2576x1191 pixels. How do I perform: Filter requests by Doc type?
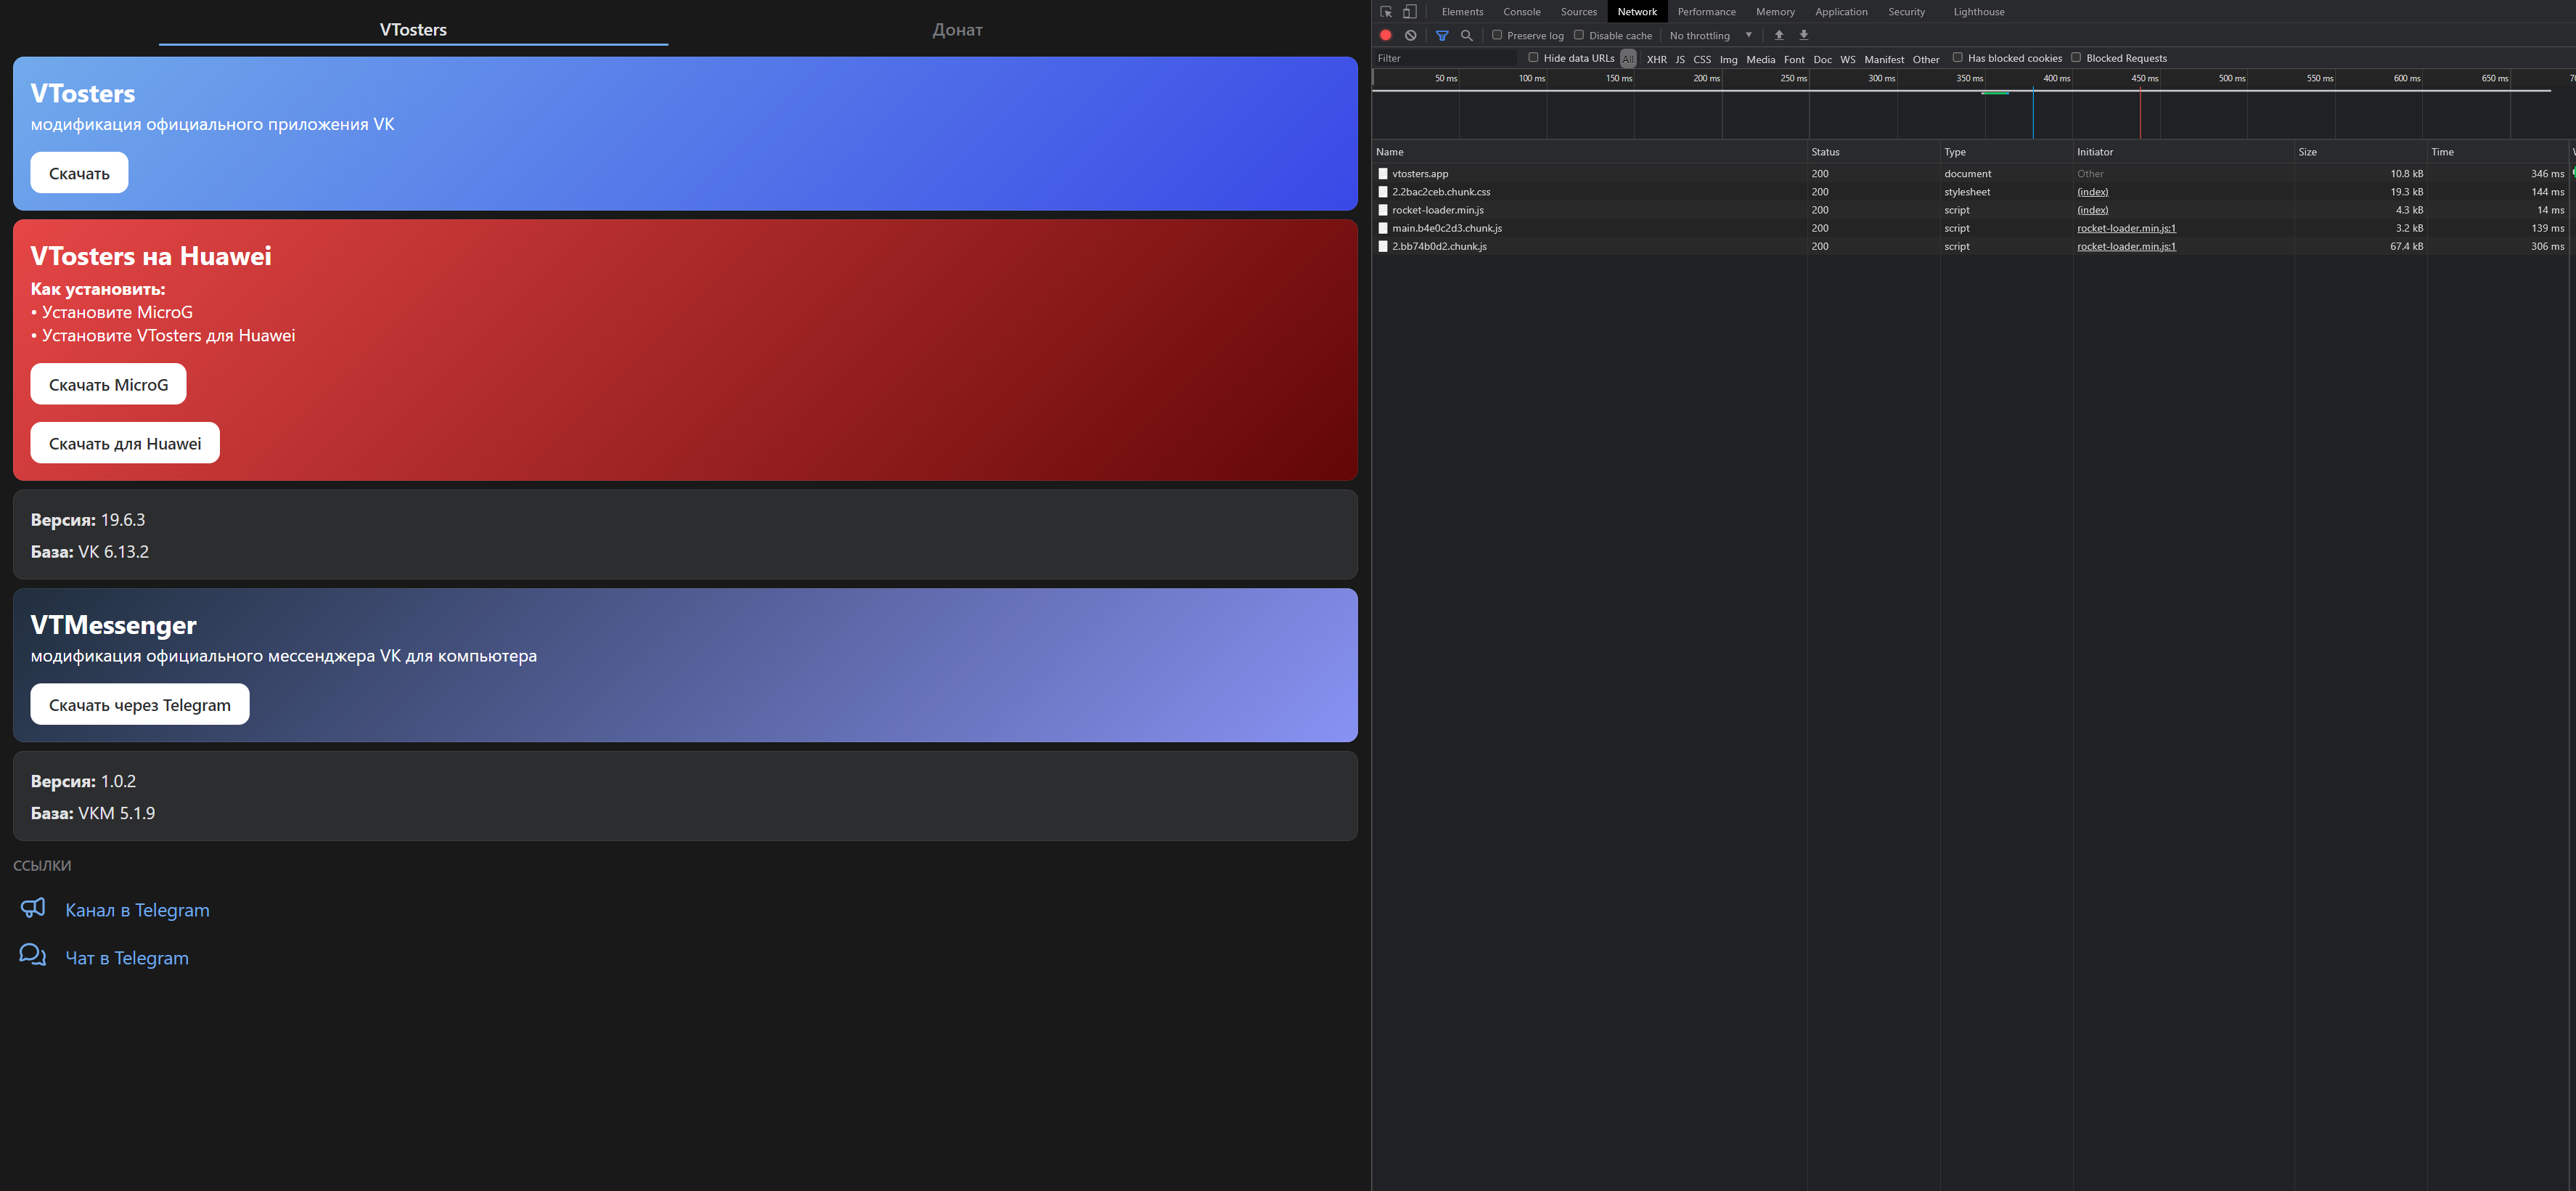tap(1823, 59)
